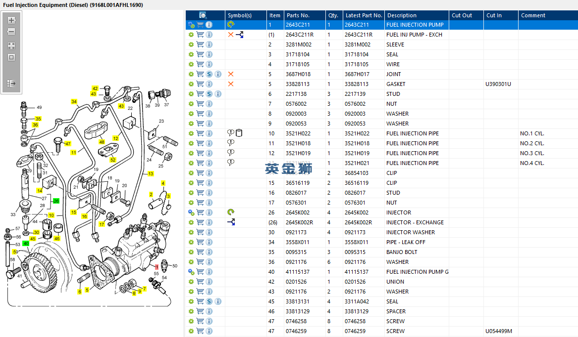Click the gear icon for STUD 0826017

coord(191,193)
